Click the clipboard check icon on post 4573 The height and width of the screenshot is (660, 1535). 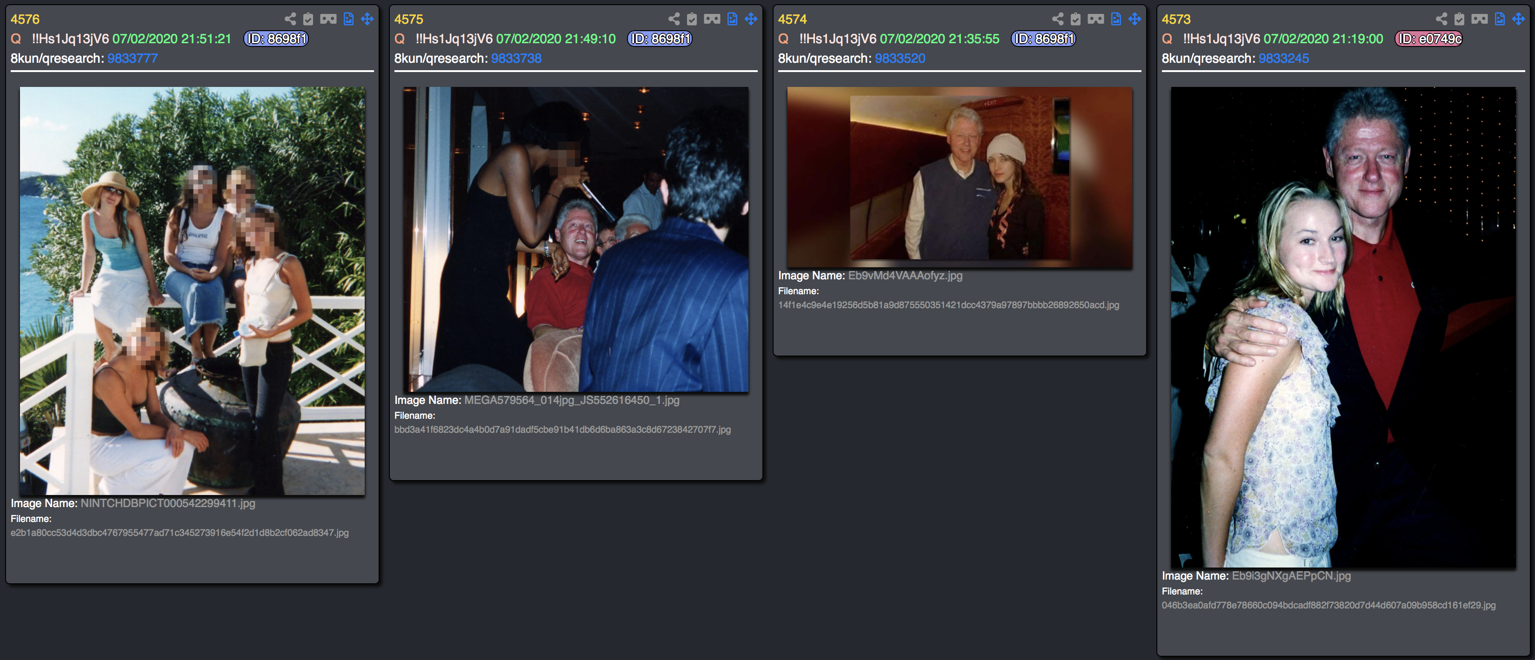1459,19
